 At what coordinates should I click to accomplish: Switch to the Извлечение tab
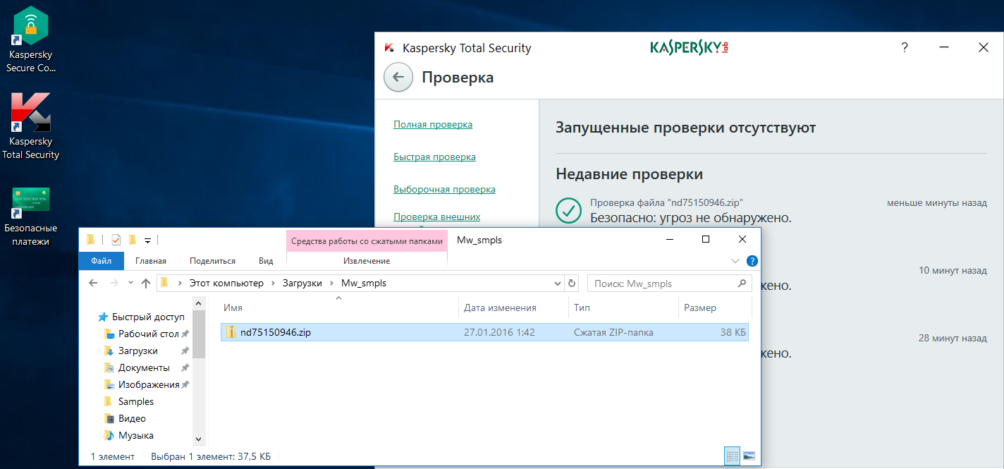coord(367,261)
